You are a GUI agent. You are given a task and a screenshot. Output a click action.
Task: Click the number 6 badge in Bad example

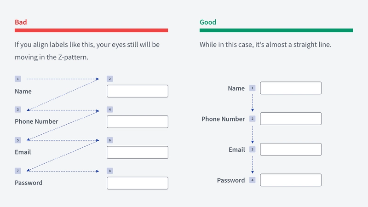[110, 140]
